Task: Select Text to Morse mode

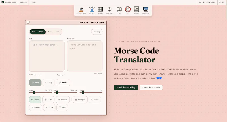Action: click(x=38, y=32)
